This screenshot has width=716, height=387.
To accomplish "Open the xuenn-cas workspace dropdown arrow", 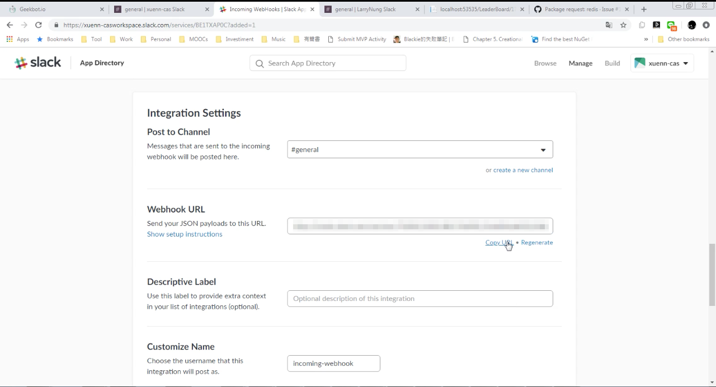I will [686, 63].
